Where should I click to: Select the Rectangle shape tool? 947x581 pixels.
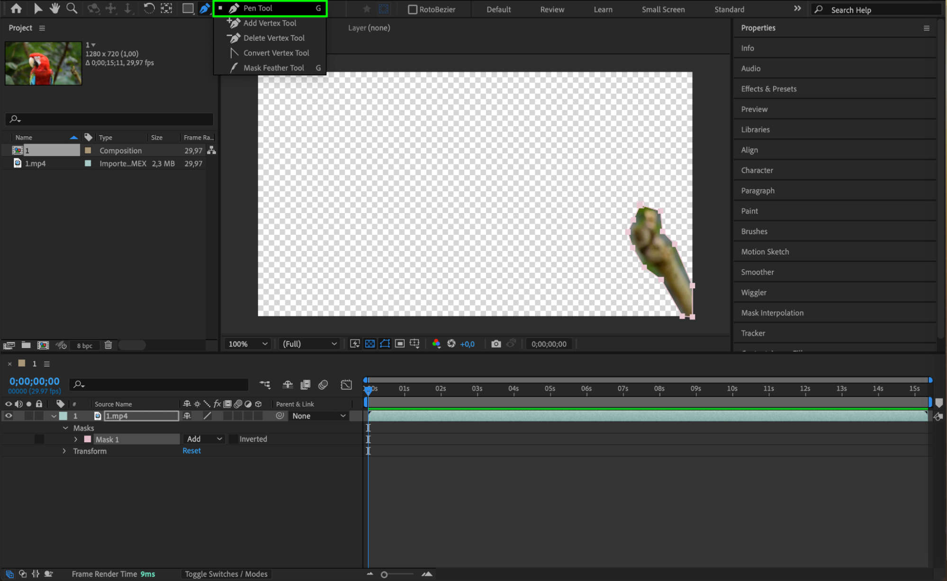pos(188,8)
